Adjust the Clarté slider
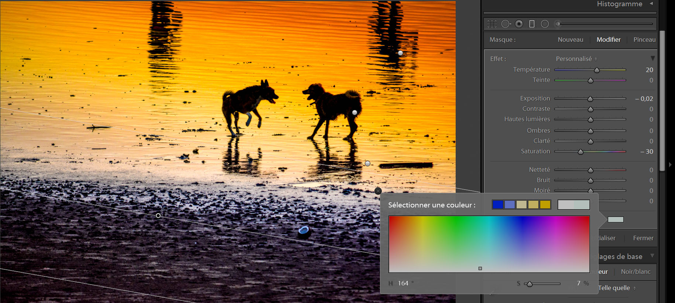 click(590, 141)
